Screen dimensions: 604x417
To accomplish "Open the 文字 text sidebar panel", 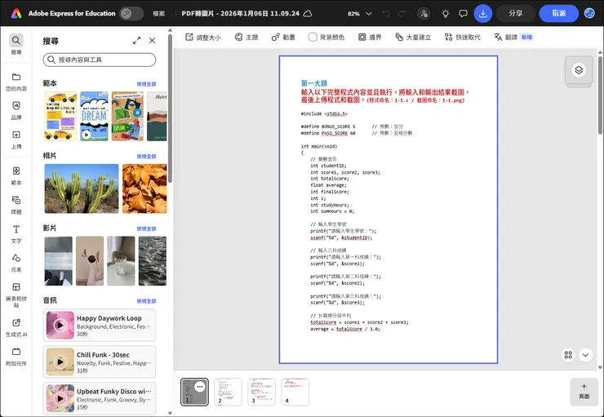I will click(x=16, y=233).
